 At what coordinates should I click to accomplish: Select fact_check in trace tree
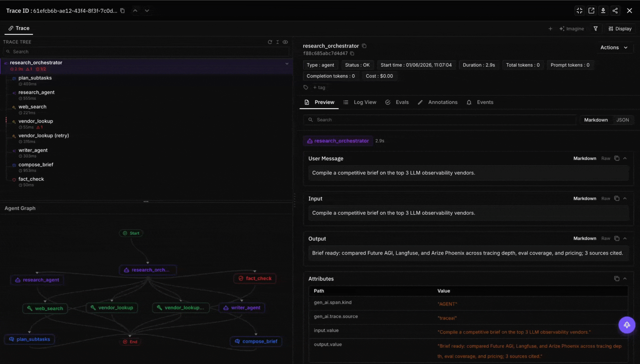tap(146, 182)
